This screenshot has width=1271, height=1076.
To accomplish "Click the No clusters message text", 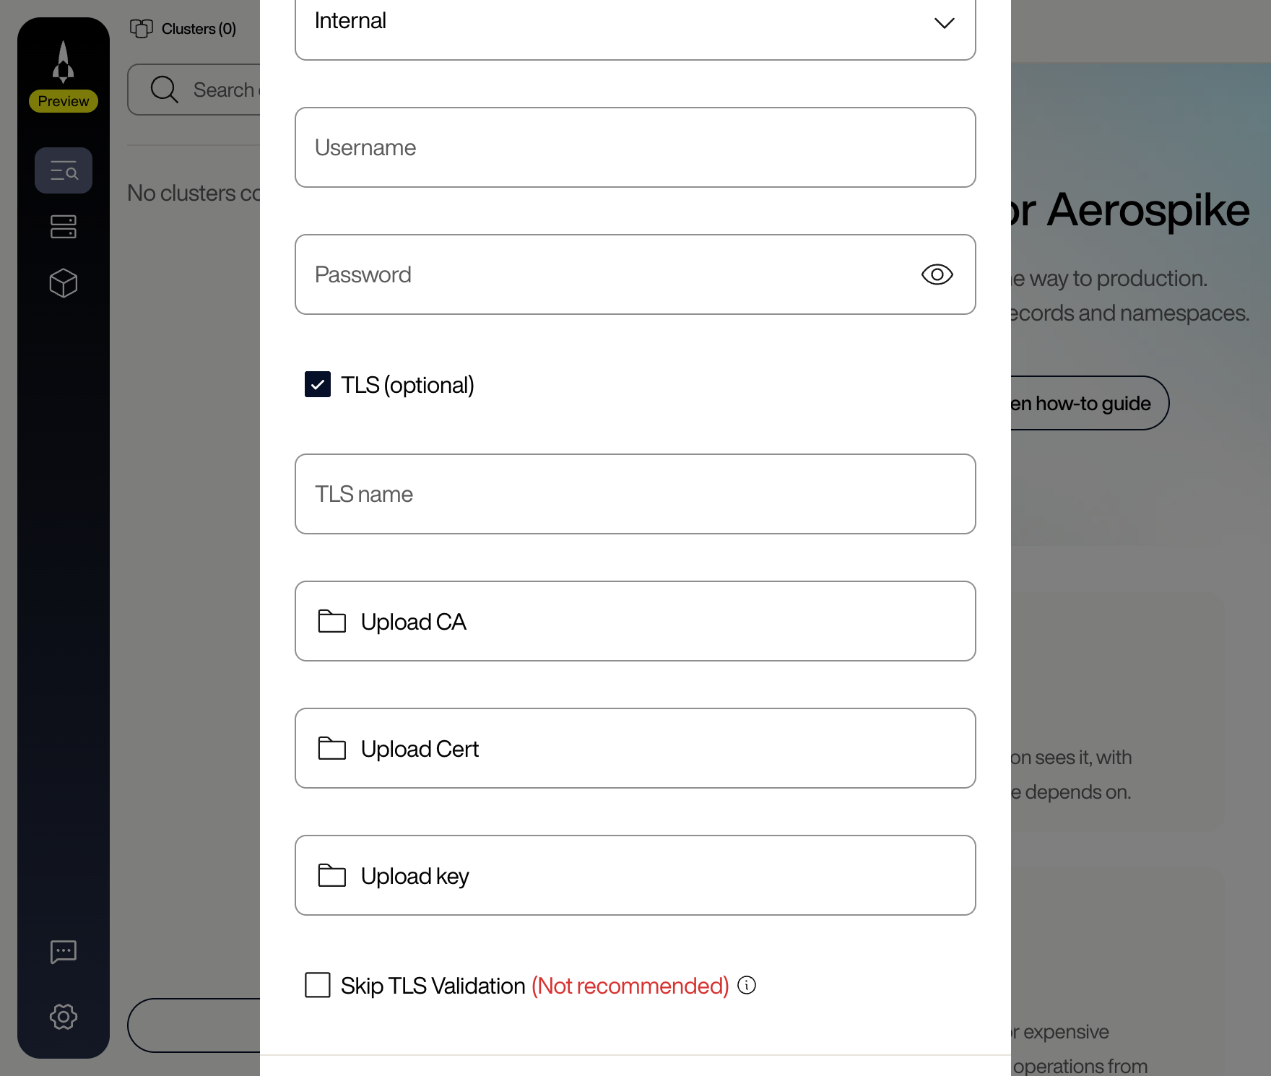I will pos(194,193).
